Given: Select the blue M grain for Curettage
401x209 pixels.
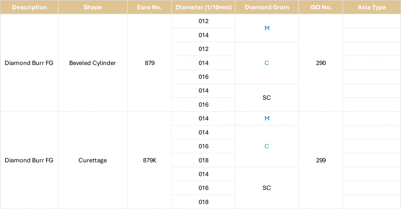Looking at the screenshot, I should (x=267, y=118).
